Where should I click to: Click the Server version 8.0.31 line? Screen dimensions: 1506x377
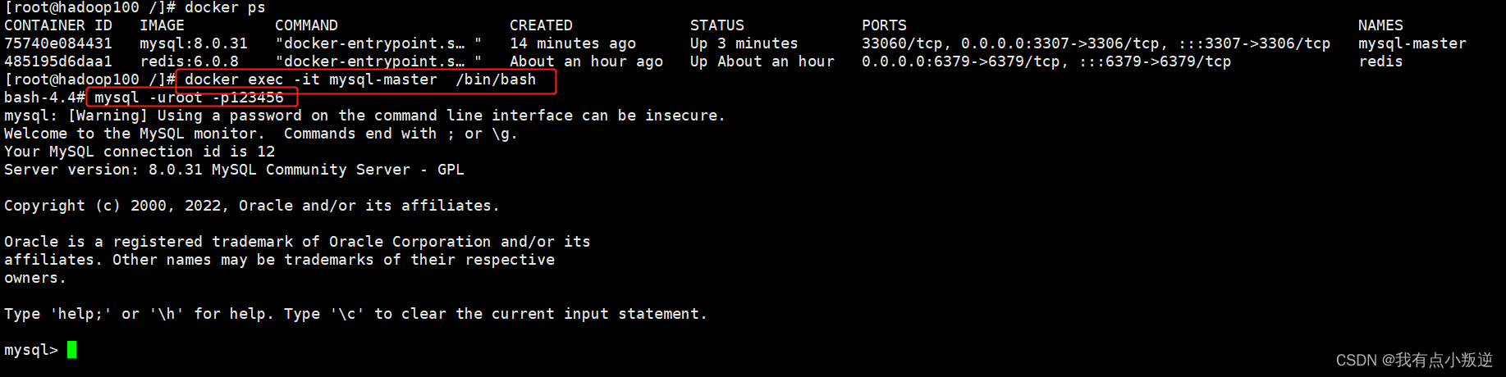click(x=234, y=170)
